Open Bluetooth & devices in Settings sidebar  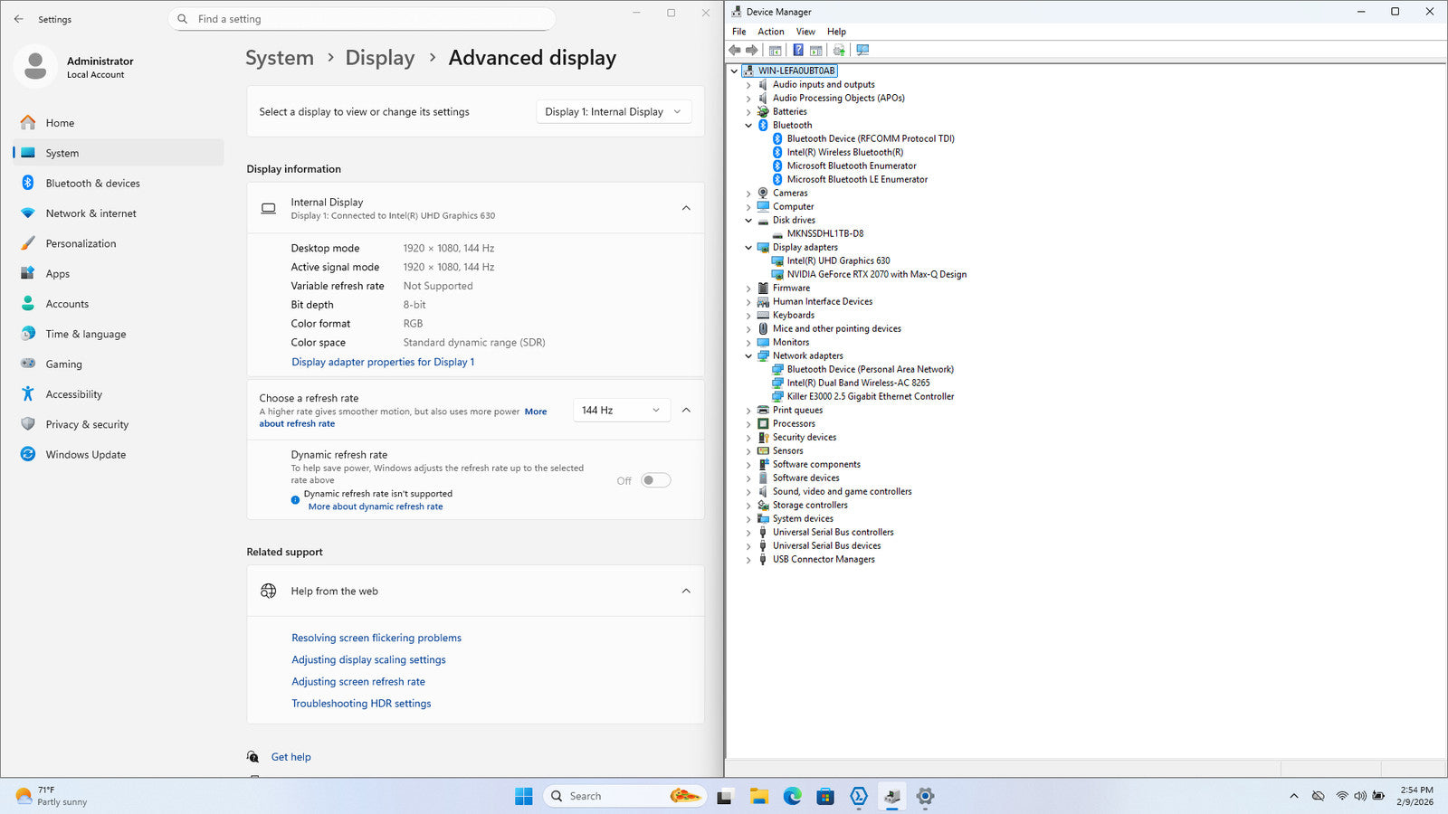(92, 184)
